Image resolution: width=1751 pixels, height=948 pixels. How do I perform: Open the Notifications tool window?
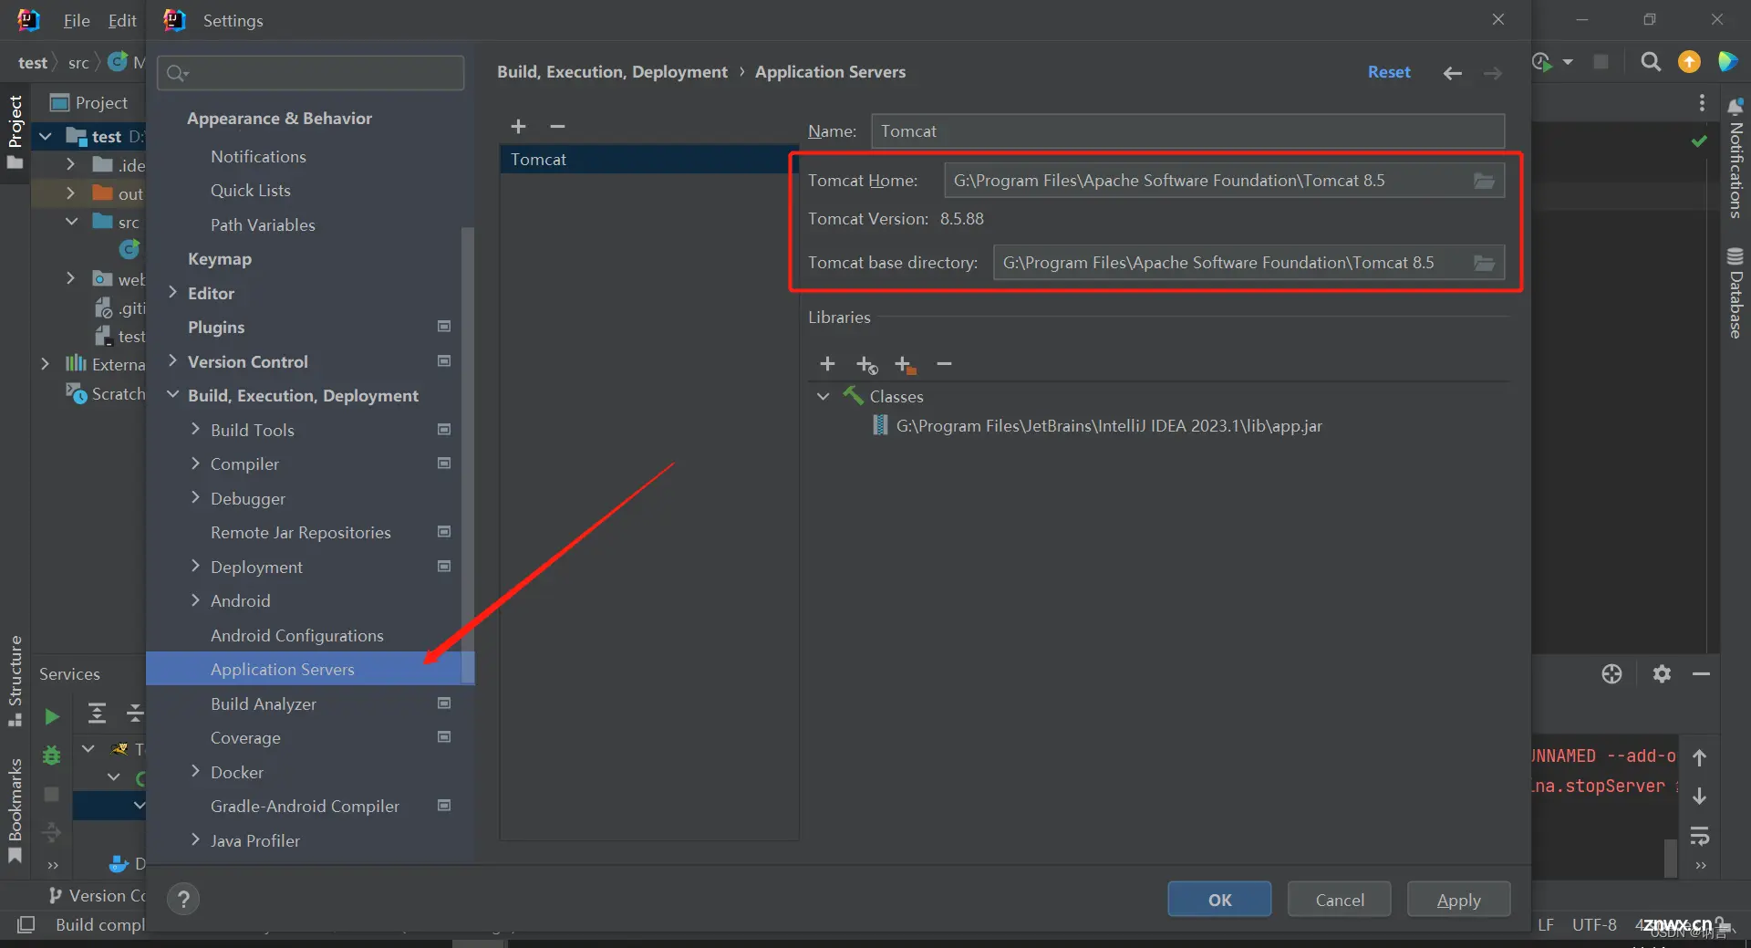(x=1735, y=158)
